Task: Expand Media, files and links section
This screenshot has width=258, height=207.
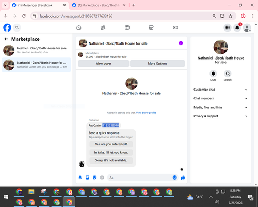Action: [220, 107]
